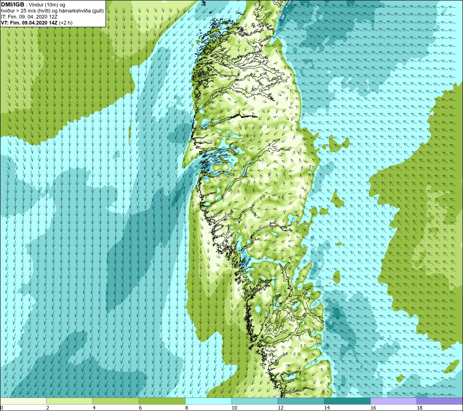463x411 pixels.
Task: Click the legend scale label "10"
Action: click(x=234, y=408)
